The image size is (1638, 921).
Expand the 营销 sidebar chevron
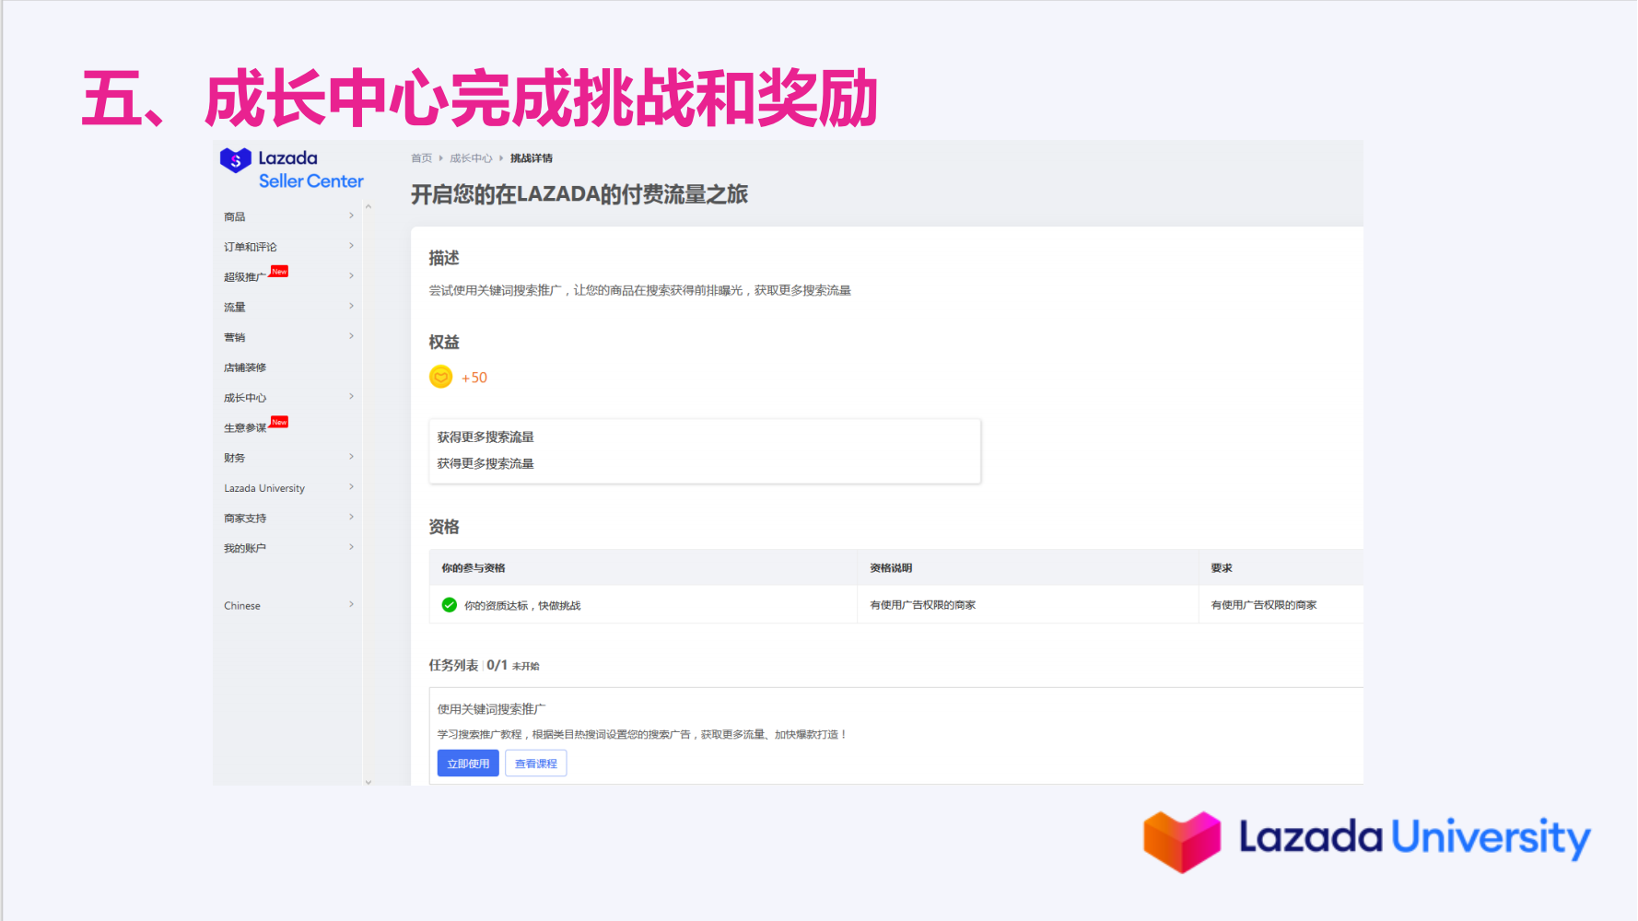351,336
